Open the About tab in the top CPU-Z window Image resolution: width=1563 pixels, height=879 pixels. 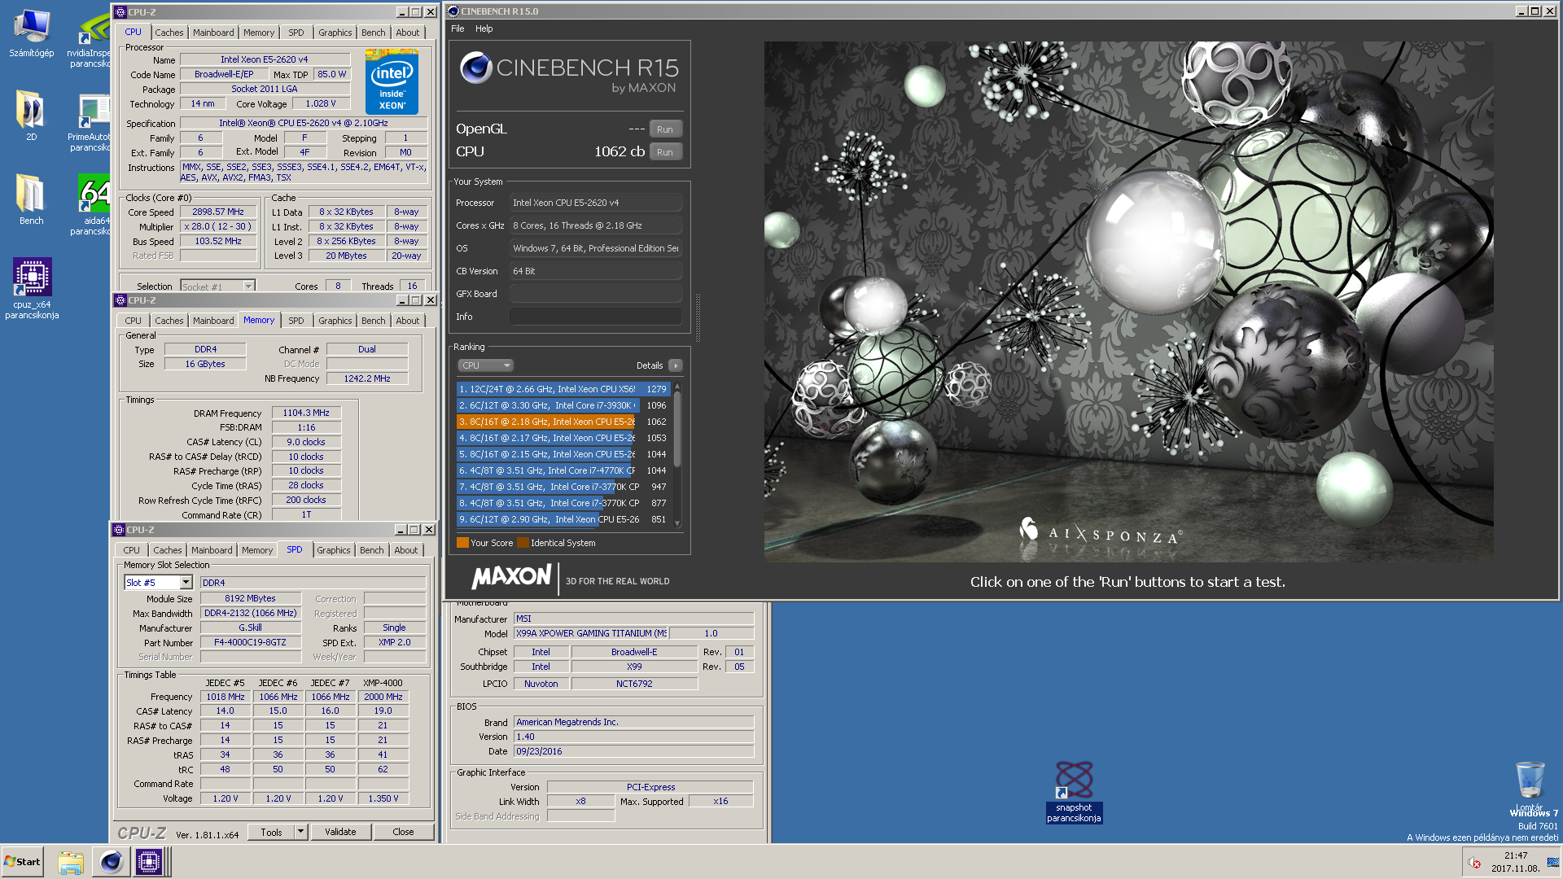pos(408,33)
